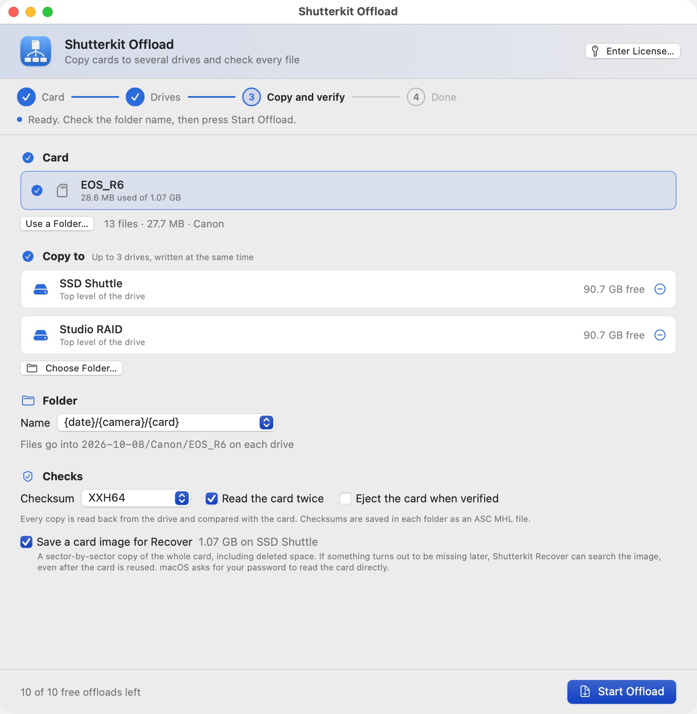Deselect the EOS_R6 card checkmark
This screenshot has height=714, width=697.
(37, 190)
